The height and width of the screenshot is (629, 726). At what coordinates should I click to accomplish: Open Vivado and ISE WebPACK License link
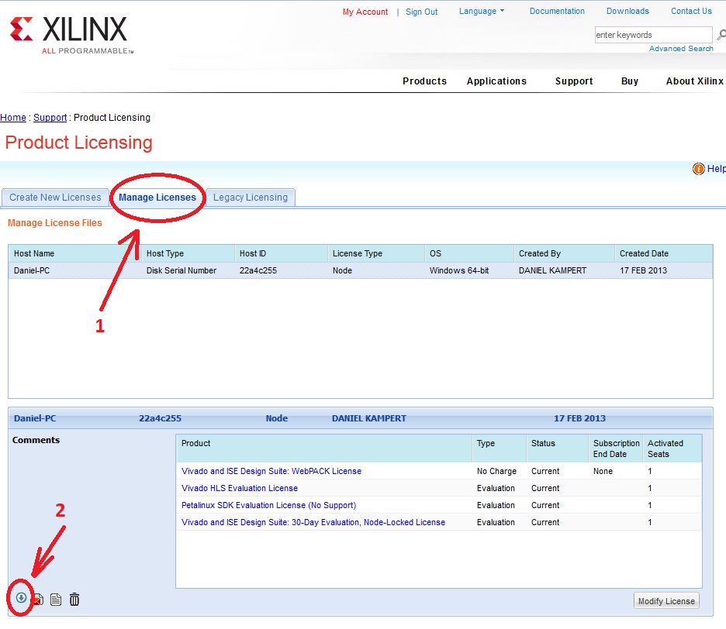pyautogui.click(x=271, y=471)
